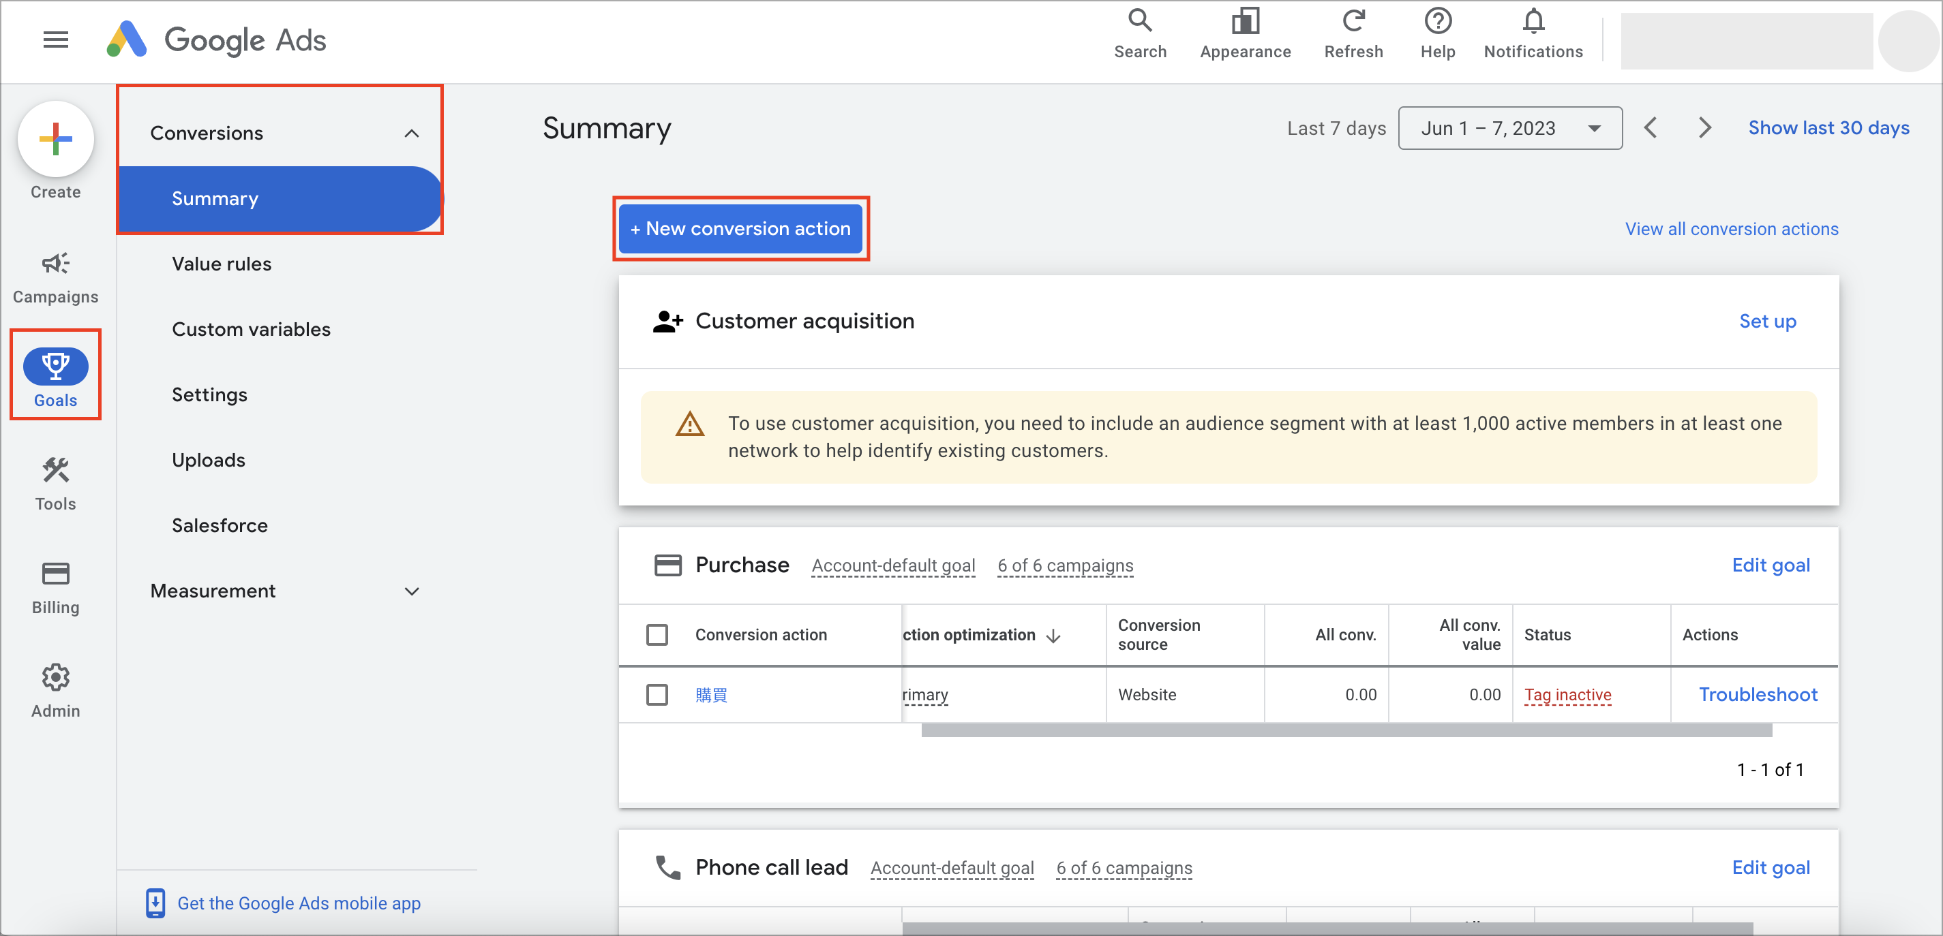Check the 購買 conversion action row
The width and height of the screenshot is (1943, 936).
click(x=657, y=694)
